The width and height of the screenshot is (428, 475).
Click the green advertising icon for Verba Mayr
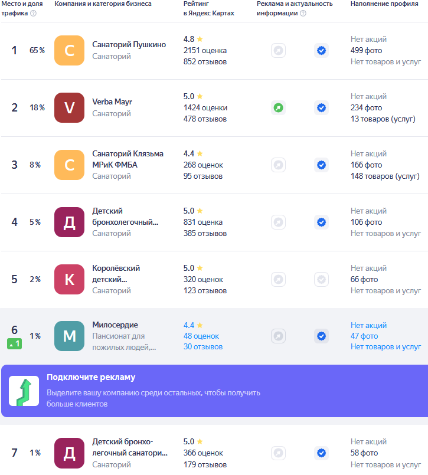(278, 108)
